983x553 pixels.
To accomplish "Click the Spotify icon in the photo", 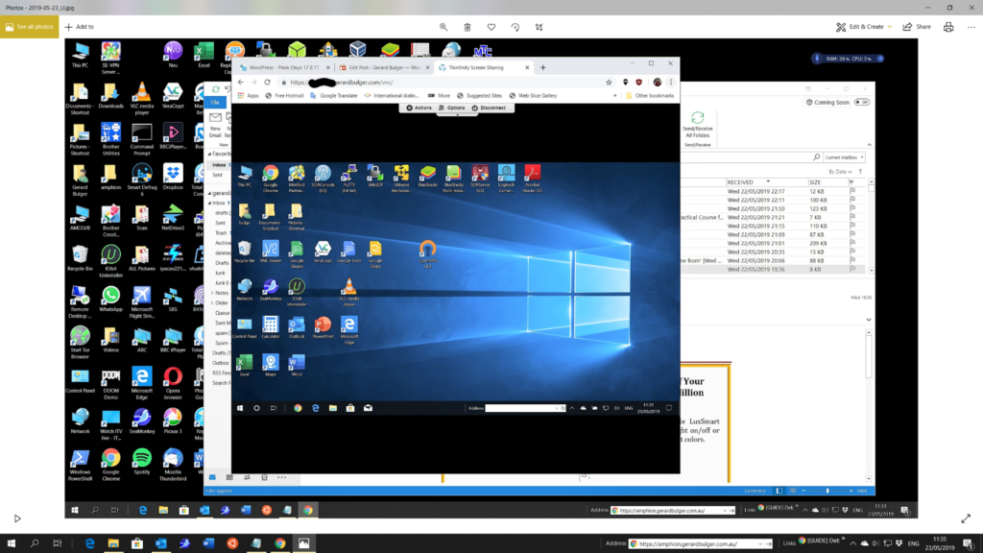I will [x=142, y=462].
